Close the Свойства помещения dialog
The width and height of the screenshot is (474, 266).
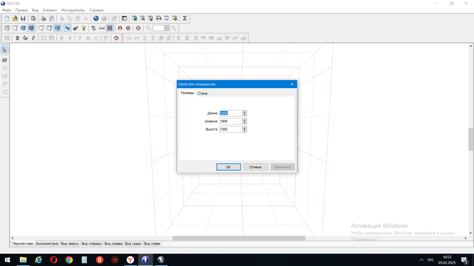pos(292,84)
